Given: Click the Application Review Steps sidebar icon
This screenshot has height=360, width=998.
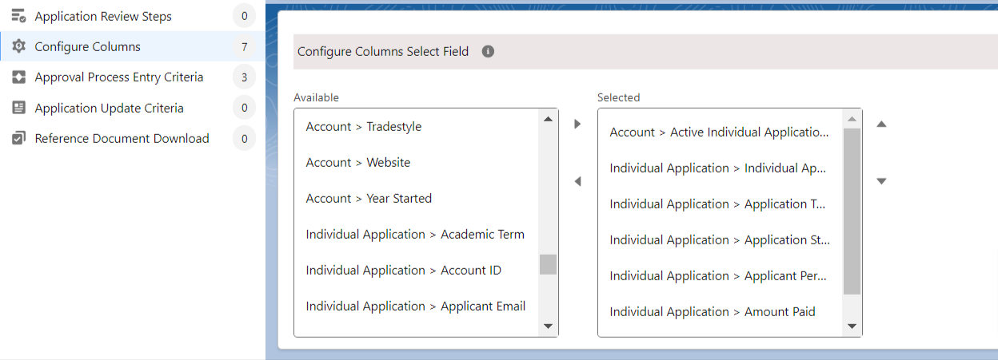Looking at the screenshot, I should coord(18,16).
